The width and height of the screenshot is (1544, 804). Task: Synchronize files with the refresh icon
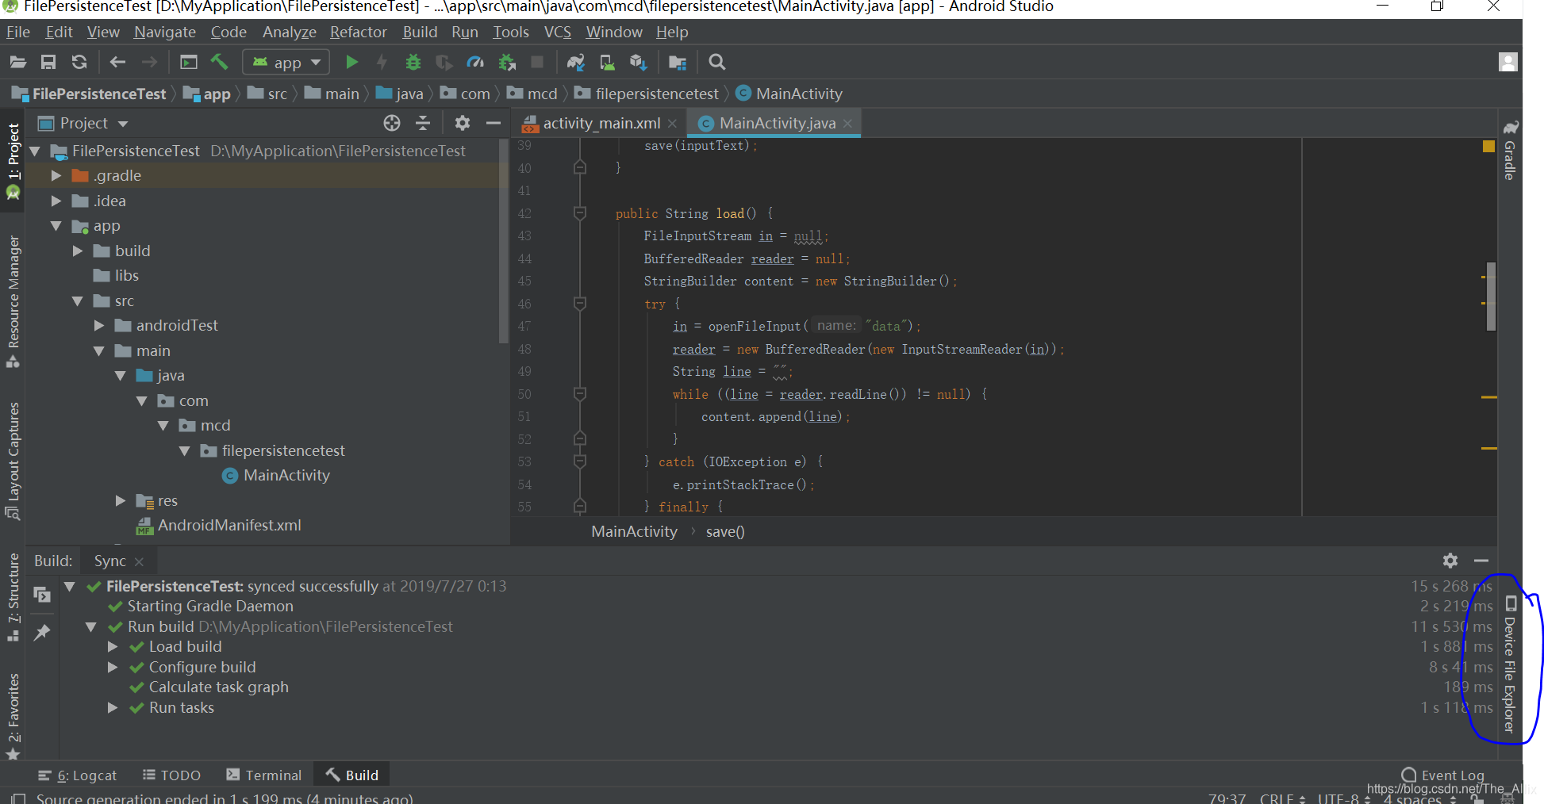(79, 62)
